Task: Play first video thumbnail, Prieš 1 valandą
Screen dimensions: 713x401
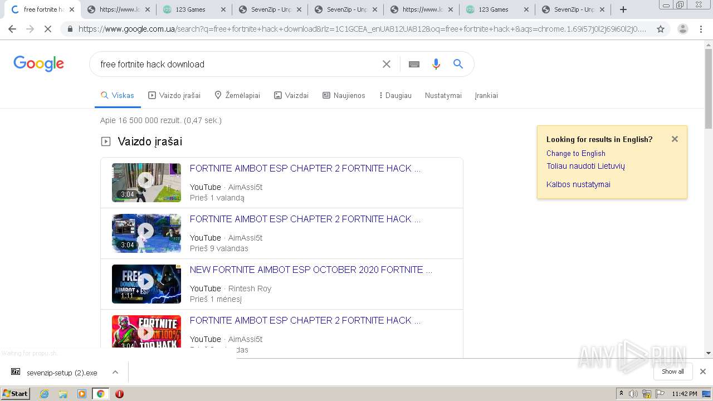Action: click(x=146, y=182)
